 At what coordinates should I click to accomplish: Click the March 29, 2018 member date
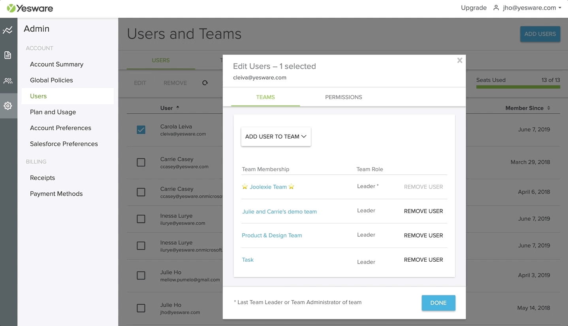pyautogui.click(x=530, y=162)
